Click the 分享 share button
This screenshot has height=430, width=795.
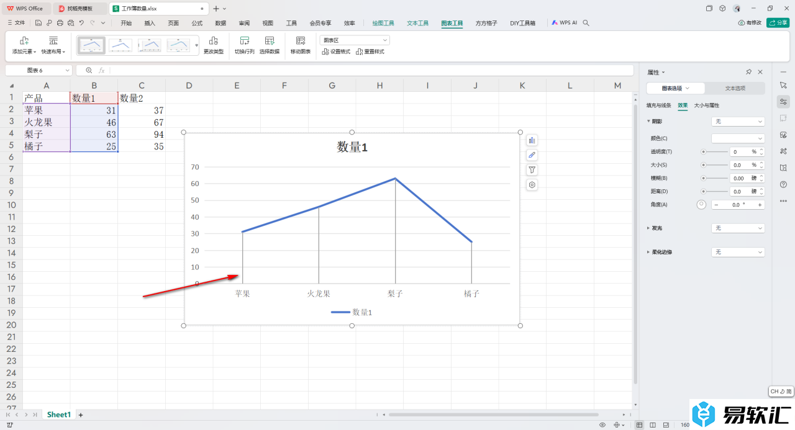click(x=778, y=23)
